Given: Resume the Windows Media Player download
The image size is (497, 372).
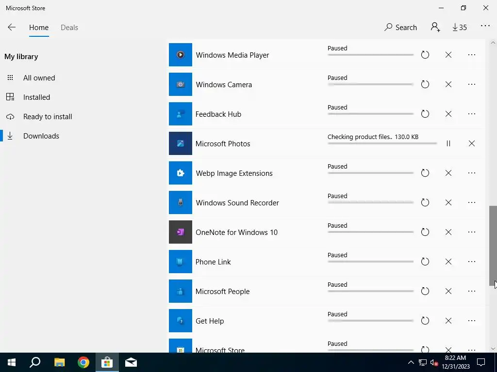Looking at the screenshot, I should point(425,55).
